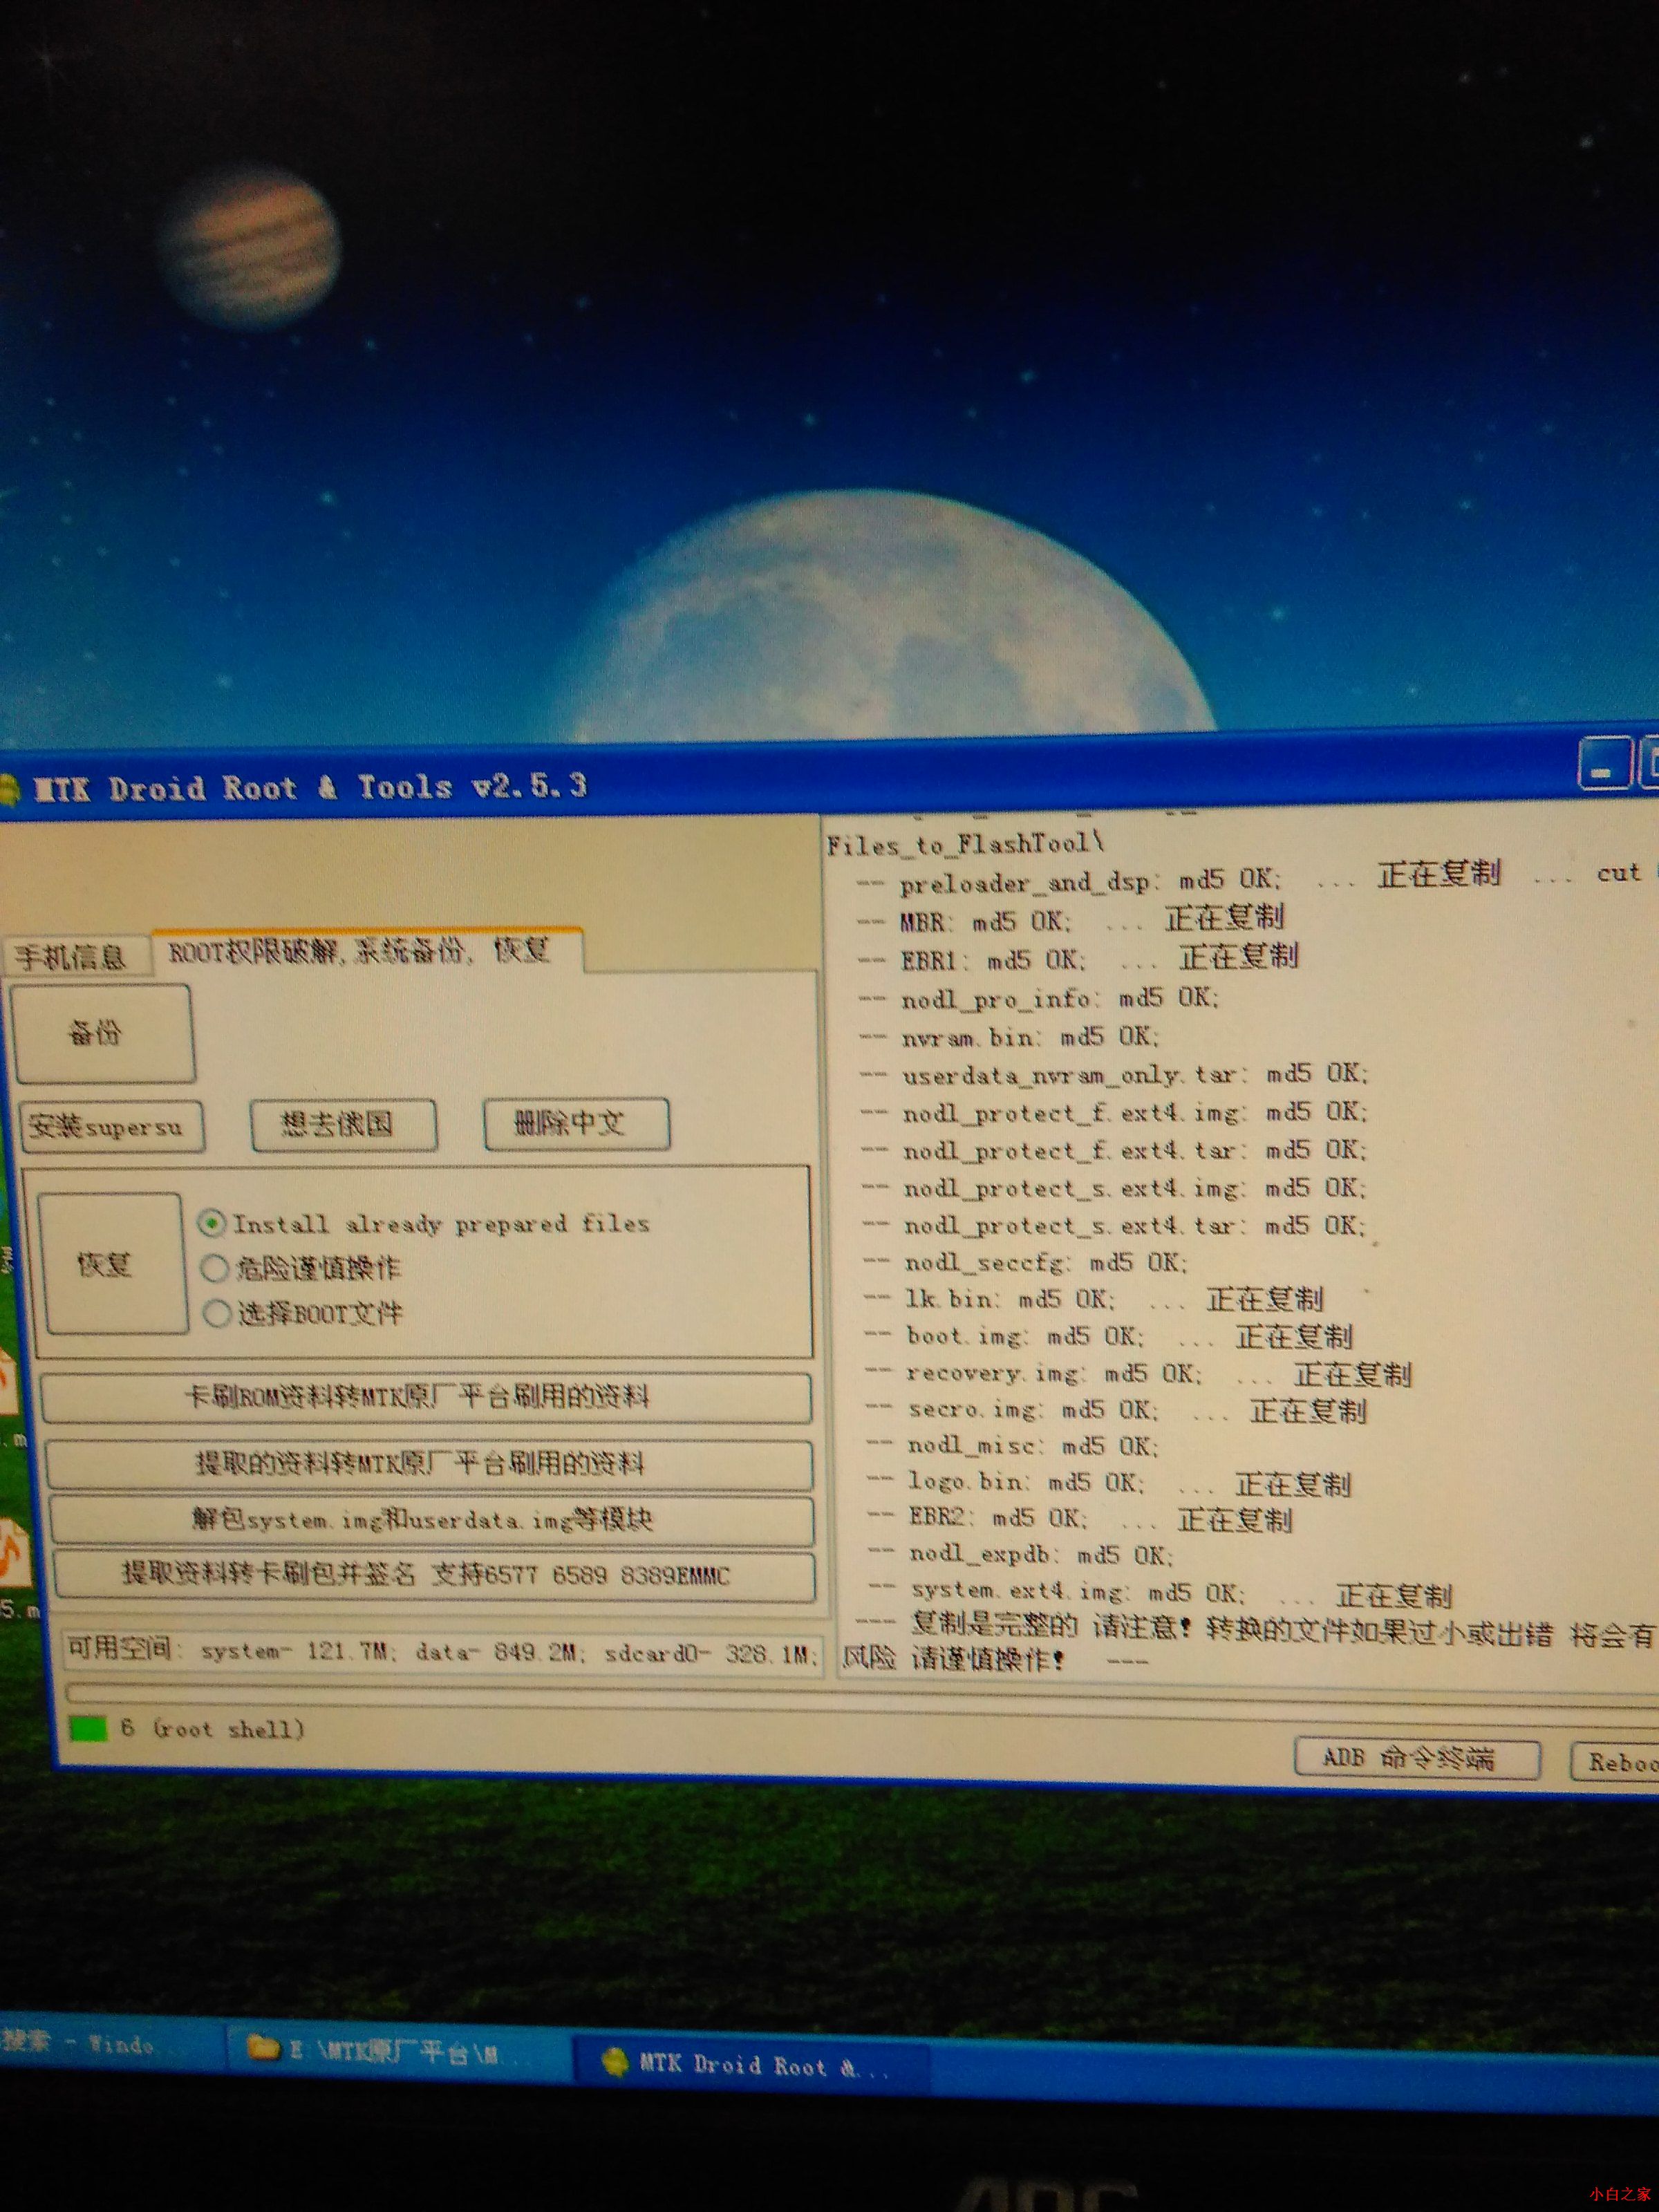1659x2212 pixels.
Task: Open the ADB 命令终端 button
Action: click(1417, 1759)
